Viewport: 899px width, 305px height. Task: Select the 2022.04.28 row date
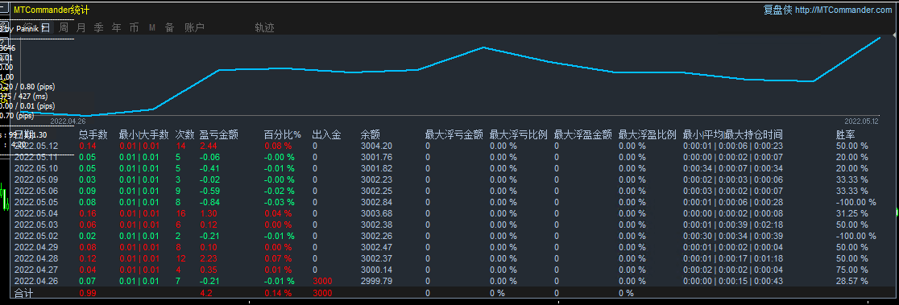click(36, 258)
